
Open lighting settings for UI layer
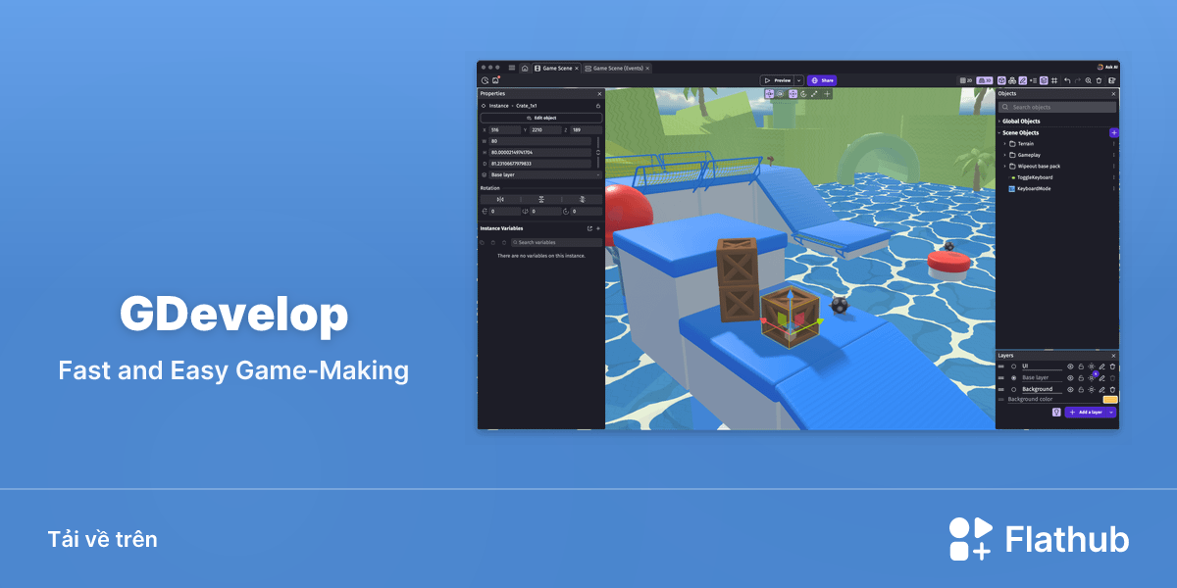click(1092, 367)
